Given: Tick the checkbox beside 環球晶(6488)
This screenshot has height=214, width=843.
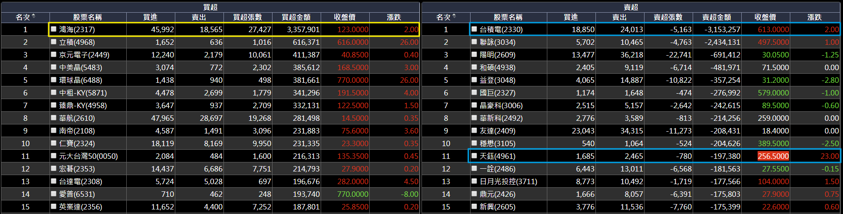Looking at the screenshot, I should click(54, 80).
